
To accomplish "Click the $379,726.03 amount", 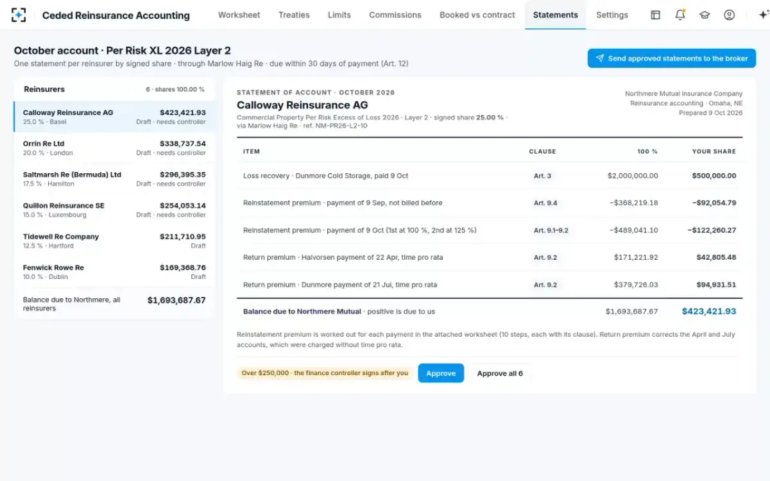I will 635,285.
